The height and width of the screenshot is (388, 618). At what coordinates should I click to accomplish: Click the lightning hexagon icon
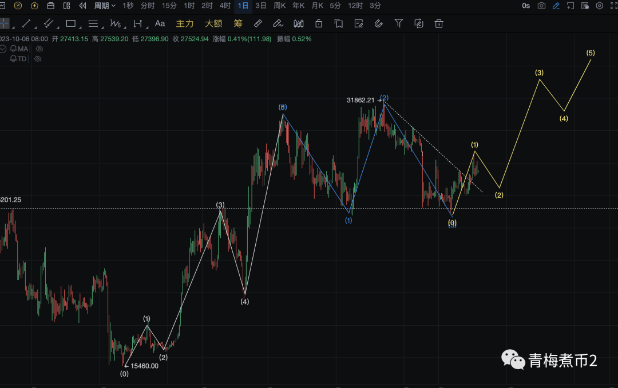[x=34, y=6]
